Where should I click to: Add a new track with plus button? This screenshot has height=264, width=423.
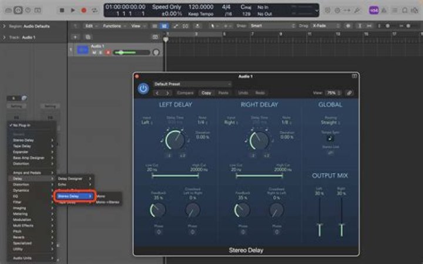click(75, 37)
